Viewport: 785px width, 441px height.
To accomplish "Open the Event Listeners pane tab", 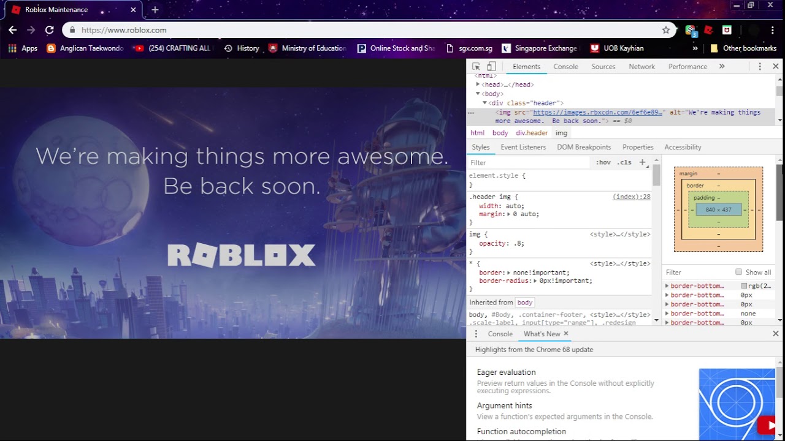I will 523,147.
